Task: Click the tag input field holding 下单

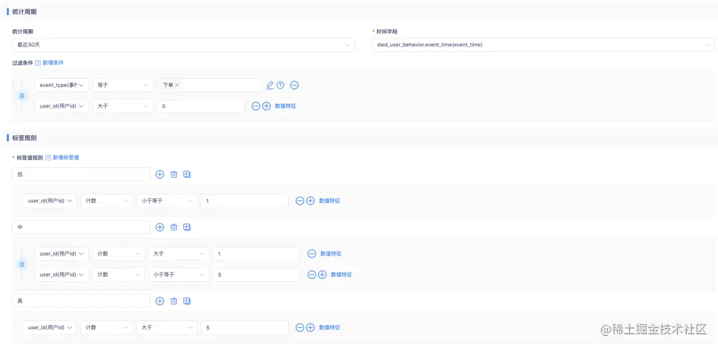Action: pos(209,85)
